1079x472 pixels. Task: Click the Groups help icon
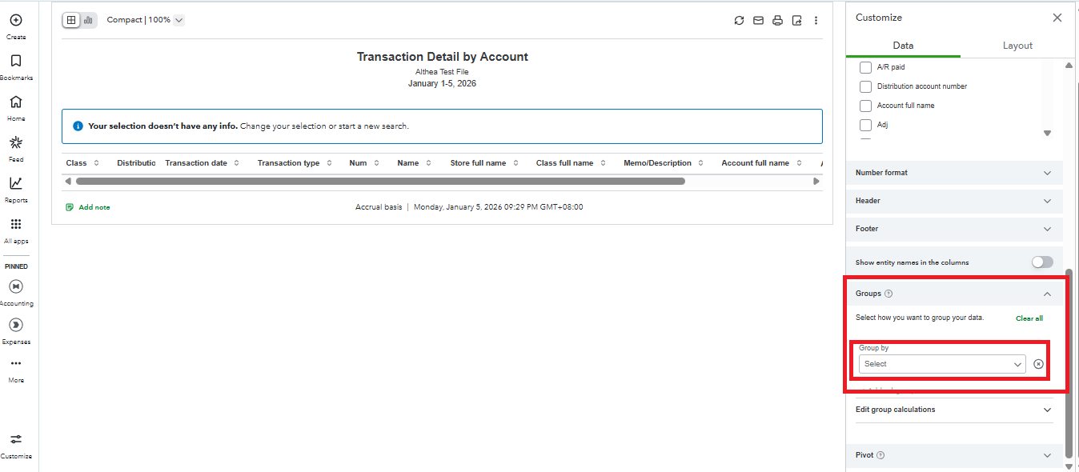coord(888,294)
